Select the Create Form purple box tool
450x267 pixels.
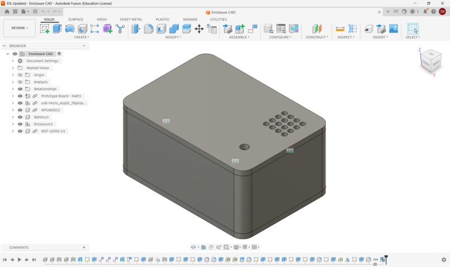(x=108, y=29)
